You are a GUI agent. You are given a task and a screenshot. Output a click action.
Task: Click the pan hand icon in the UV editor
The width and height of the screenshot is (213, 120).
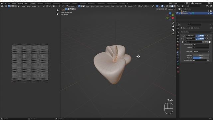[x=58, y=14]
